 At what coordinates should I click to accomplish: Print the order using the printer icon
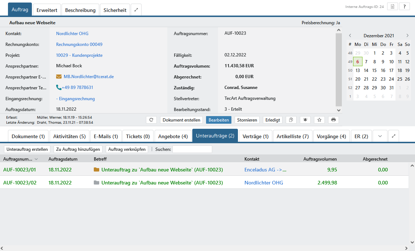334,120
